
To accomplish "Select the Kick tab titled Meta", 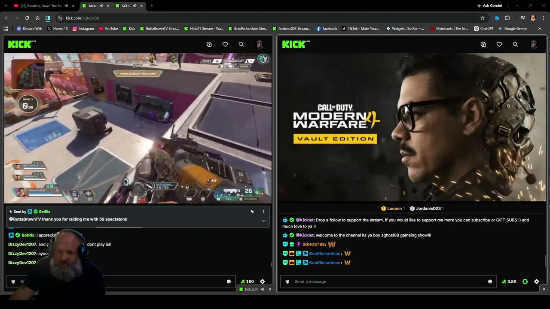I will pos(93,6).
